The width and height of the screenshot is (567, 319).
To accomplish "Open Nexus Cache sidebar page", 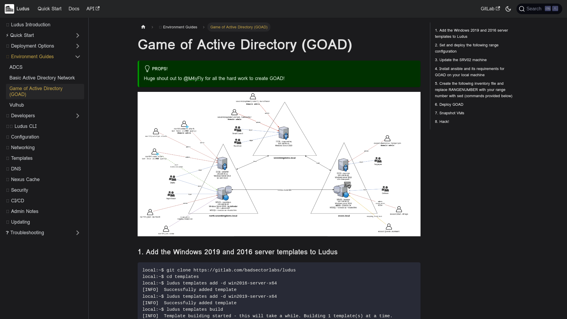I will [45, 180].
